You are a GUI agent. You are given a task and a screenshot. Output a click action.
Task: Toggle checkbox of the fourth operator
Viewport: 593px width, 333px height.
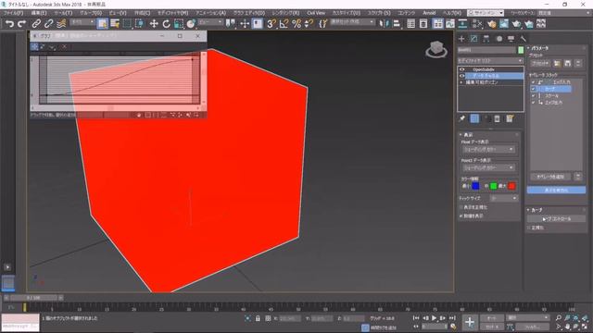click(x=534, y=103)
